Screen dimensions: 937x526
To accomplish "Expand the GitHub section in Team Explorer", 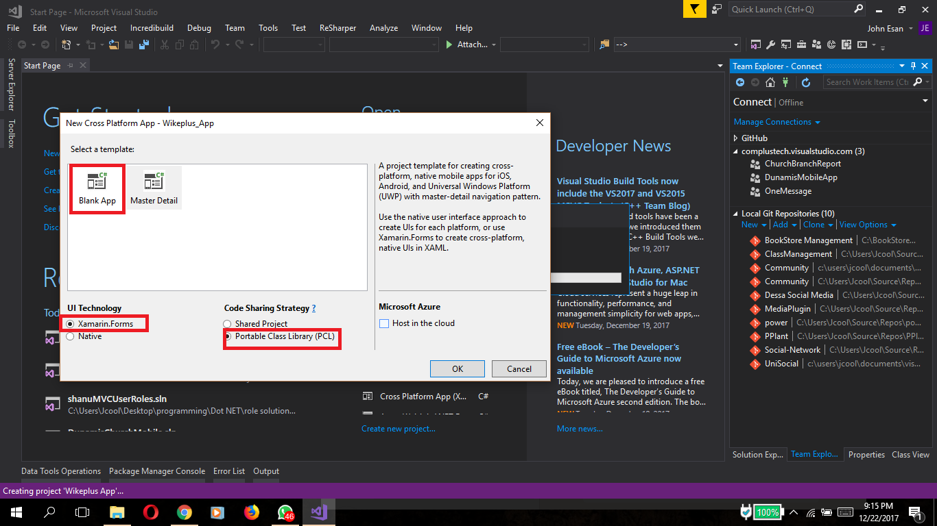I will click(x=736, y=138).
